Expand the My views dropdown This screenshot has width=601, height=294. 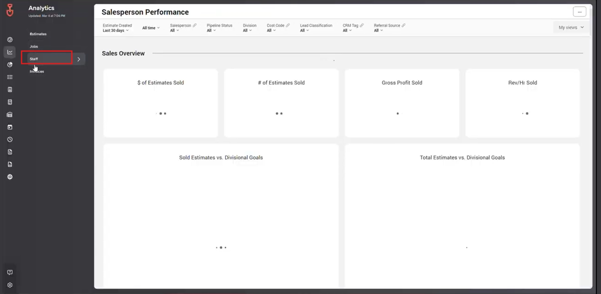pyautogui.click(x=570, y=27)
